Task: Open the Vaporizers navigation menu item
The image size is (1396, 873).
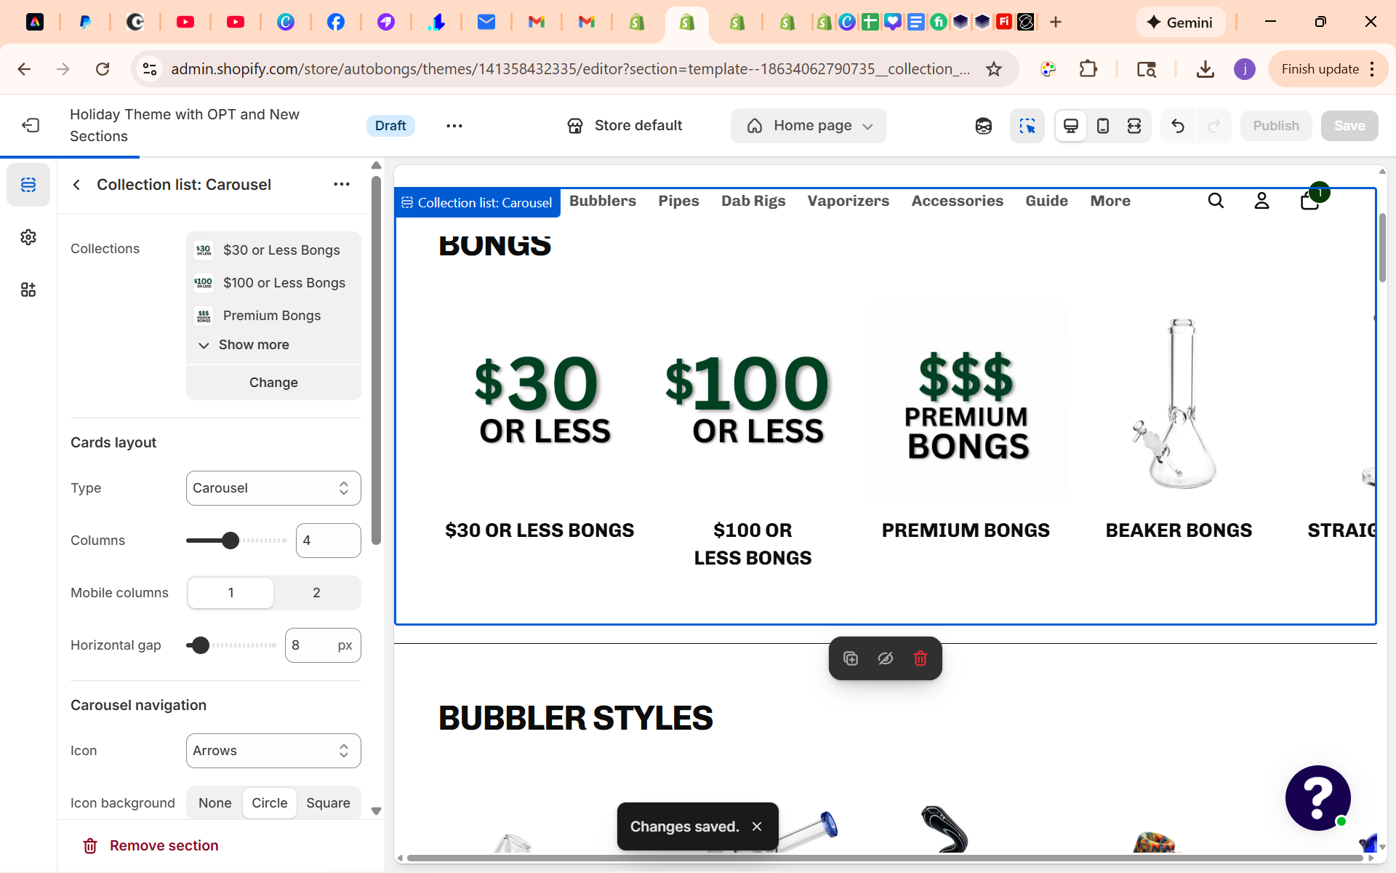Action: click(848, 201)
